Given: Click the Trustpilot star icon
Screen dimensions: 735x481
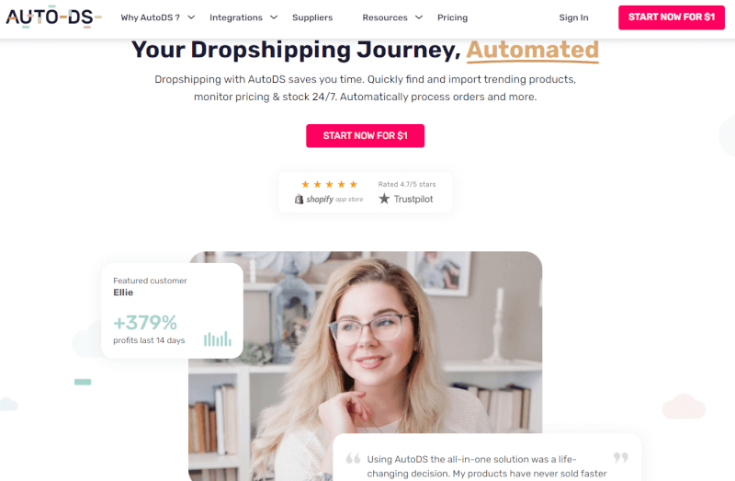Looking at the screenshot, I should (384, 199).
